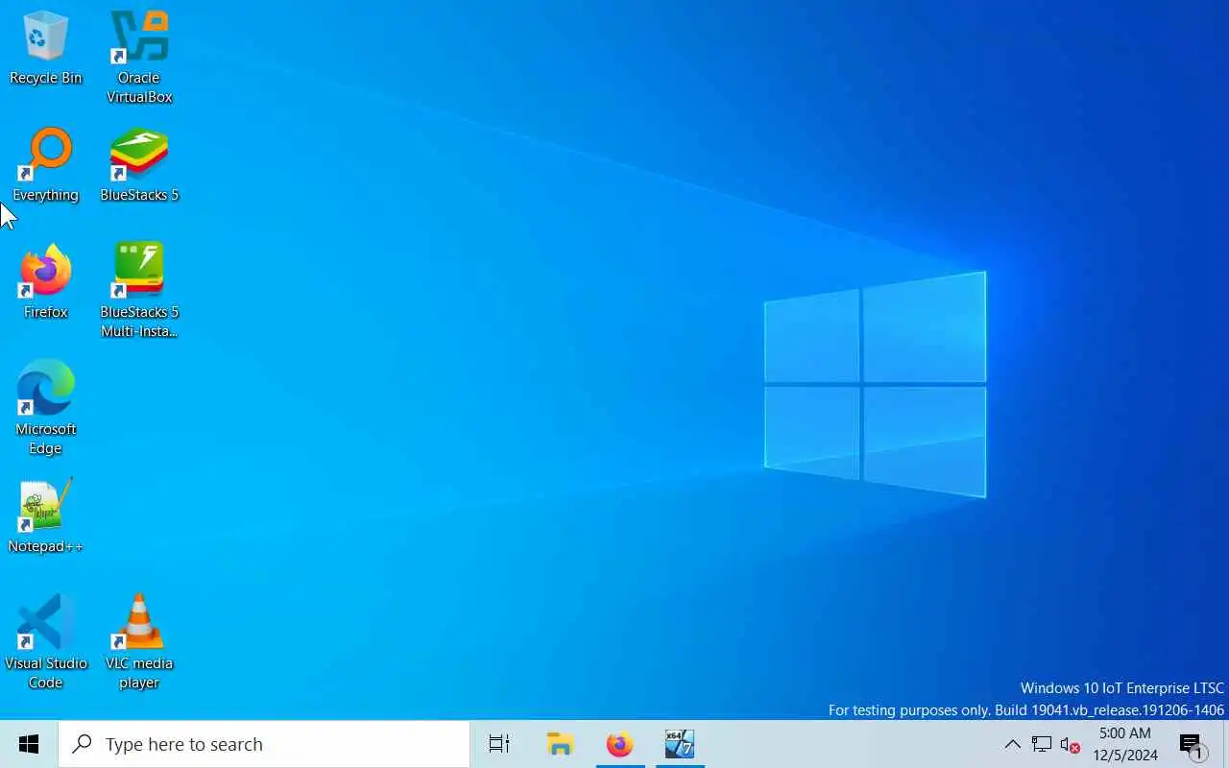1229x768 pixels.
Task: Select the Everything search shortcut
Action: point(45,165)
